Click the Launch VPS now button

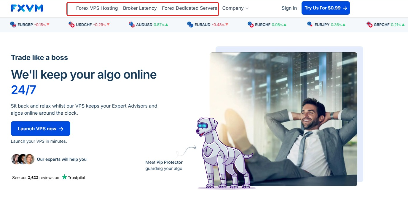tap(41, 129)
